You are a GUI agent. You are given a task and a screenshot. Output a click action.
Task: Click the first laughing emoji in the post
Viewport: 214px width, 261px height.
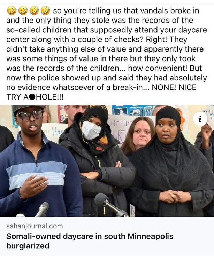point(12,11)
